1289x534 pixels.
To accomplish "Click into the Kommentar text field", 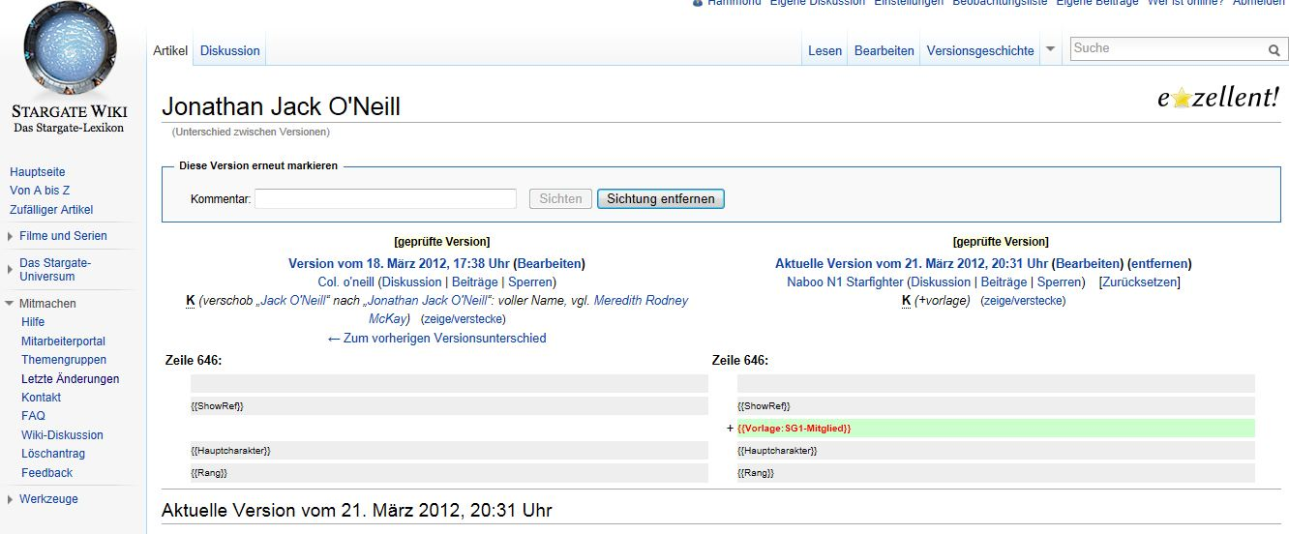I will point(385,199).
